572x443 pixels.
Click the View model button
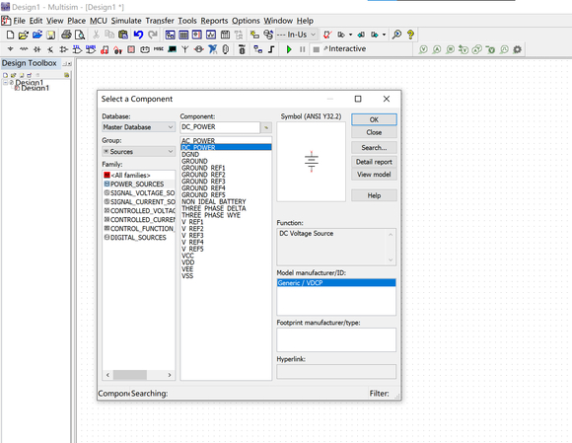tap(374, 175)
